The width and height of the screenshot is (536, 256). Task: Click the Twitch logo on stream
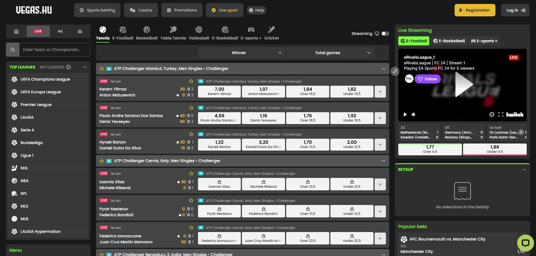point(515,114)
